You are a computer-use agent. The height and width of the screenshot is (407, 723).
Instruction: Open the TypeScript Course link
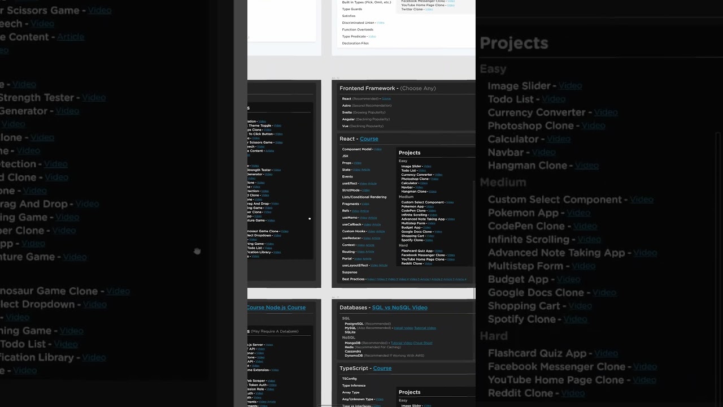(x=382, y=368)
